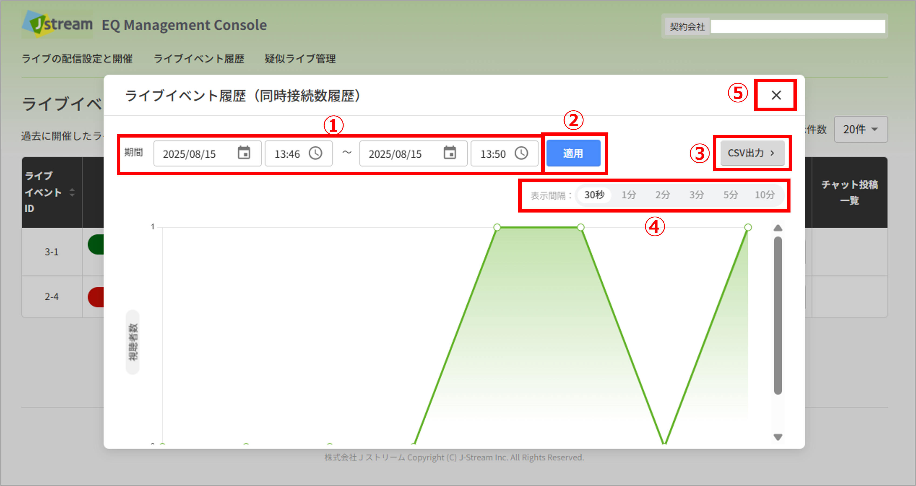Click the J-Stream logo
The image size is (916, 486).
[57, 24]
